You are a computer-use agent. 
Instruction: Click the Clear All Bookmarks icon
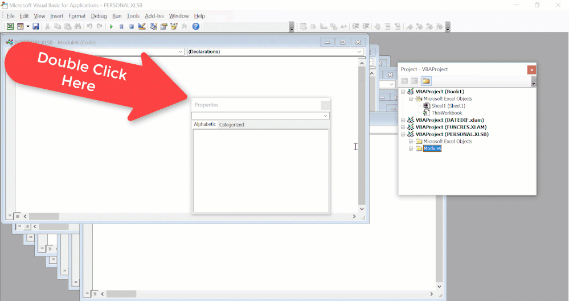pos(440,27)
